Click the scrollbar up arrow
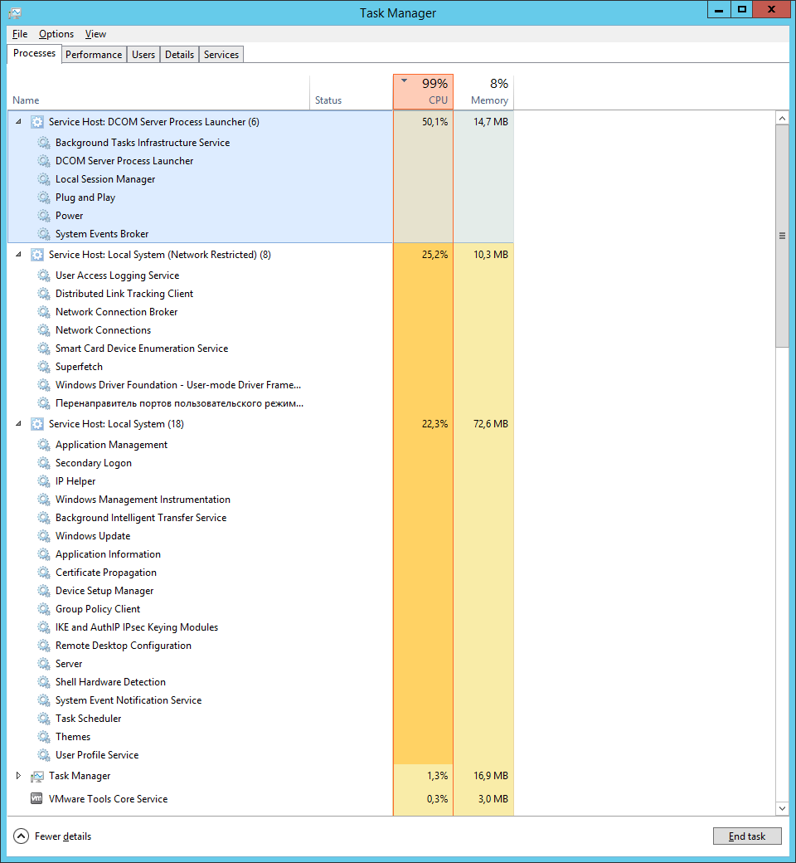This screenshot has height=863, width=796. click(782, 118)
